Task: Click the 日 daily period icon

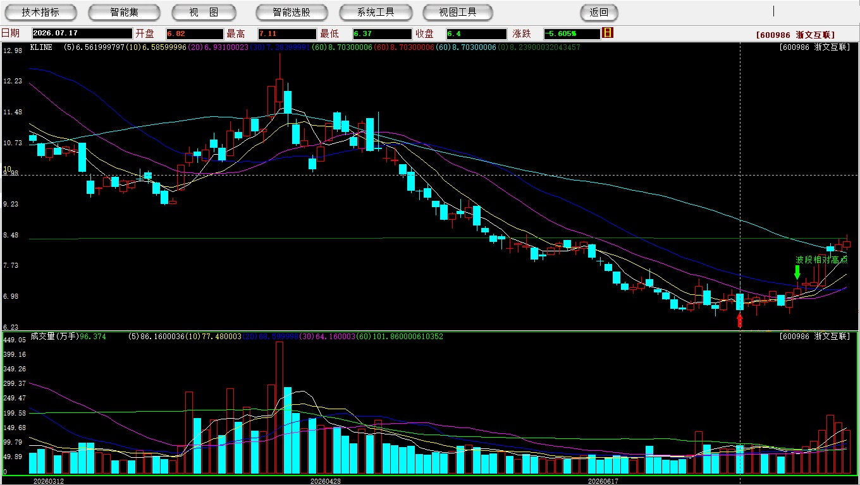Action: [x=608, y=33]
